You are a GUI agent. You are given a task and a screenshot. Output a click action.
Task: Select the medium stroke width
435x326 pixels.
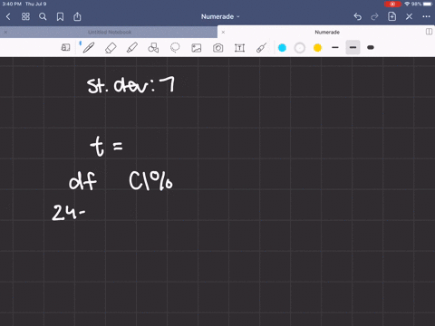click(353, 47)
